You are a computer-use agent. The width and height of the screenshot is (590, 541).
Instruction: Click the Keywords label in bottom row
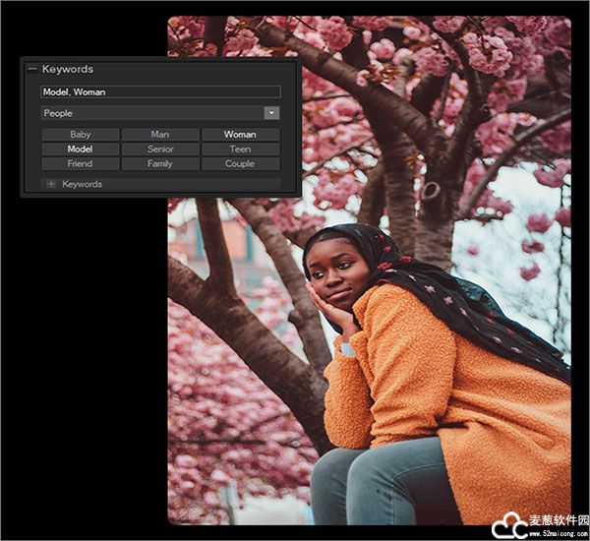tap(82, 184)
